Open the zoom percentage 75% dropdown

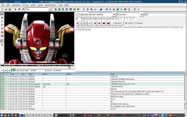coord(50,9)
